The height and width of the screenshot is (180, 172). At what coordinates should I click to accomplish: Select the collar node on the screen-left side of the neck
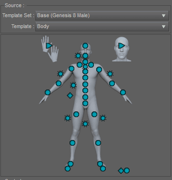pyautogui.click(x=80, y=65)
